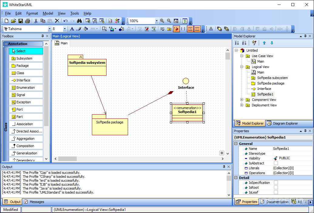The image size is (314, 213).
Task: Toggle the IsLeaf checkbox
Action: [276, 192]
